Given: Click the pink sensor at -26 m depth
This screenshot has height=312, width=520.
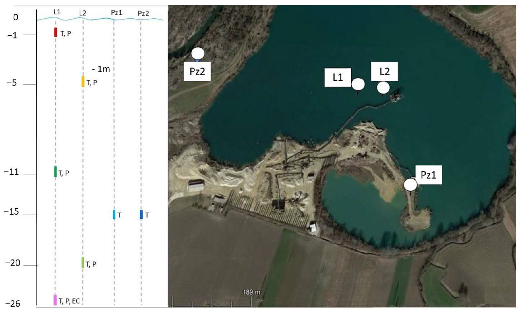Looking at the screenshot, I should coord(55,300).
